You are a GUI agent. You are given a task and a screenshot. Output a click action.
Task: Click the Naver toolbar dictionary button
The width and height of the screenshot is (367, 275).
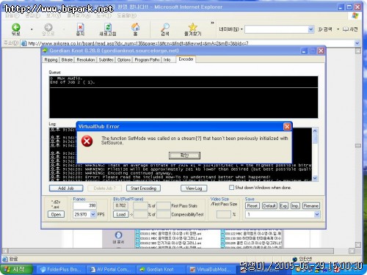[350, 29]
